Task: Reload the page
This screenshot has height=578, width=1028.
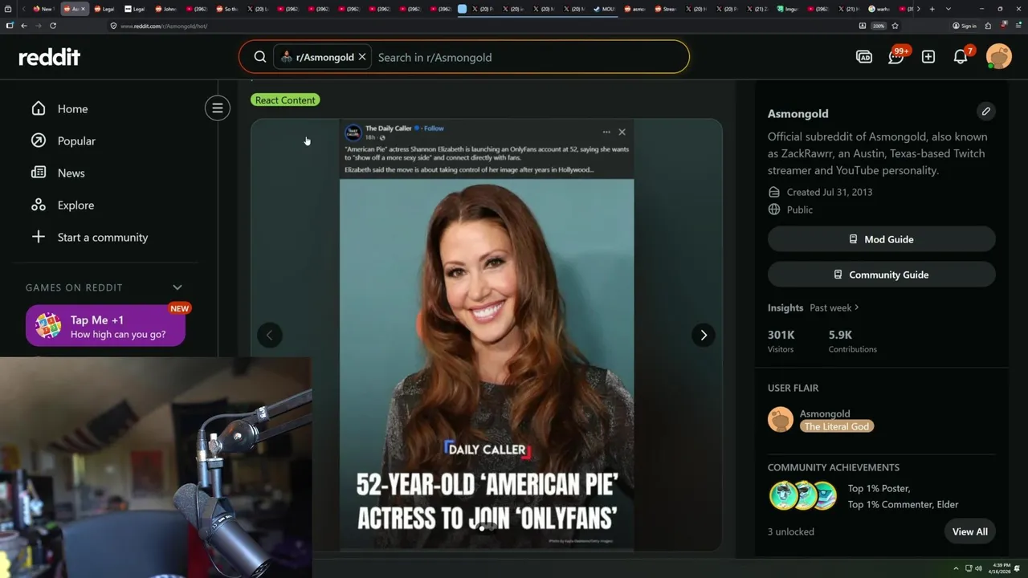Action: 53,26
